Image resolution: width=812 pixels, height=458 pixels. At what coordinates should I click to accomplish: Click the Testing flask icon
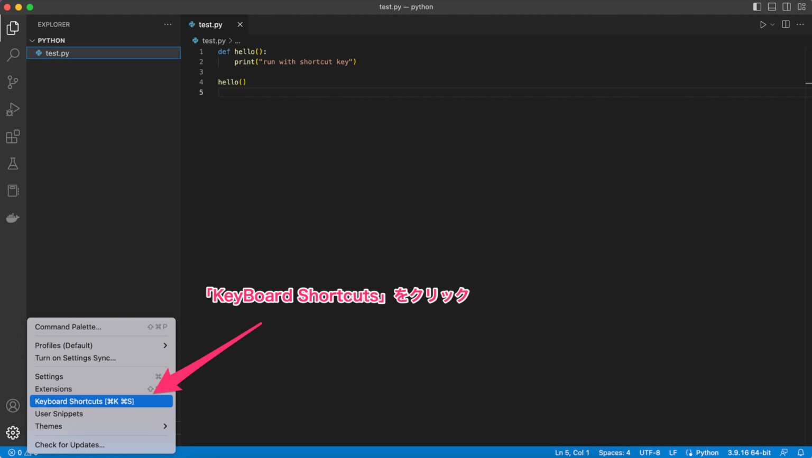pos(13,164)
